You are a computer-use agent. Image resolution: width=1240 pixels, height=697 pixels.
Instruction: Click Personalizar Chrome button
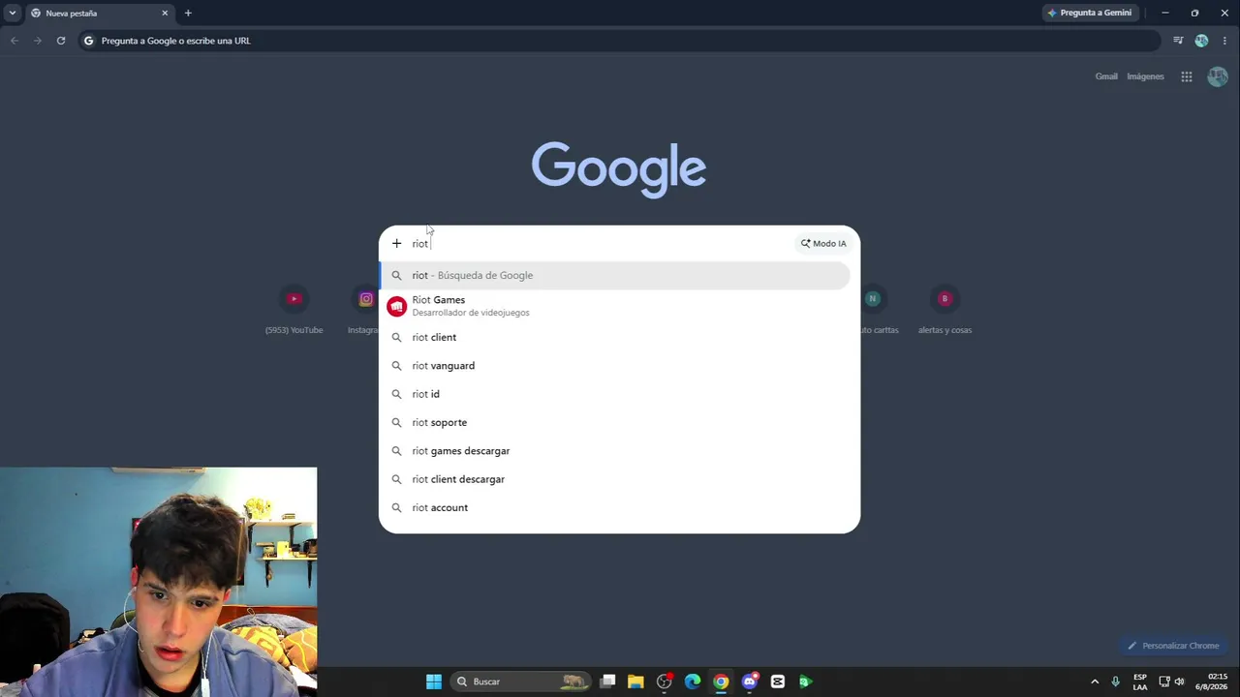pos(1172,646)
